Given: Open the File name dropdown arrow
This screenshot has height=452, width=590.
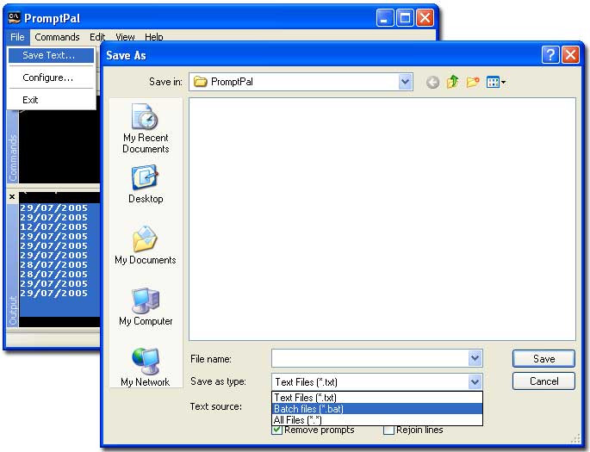Looking at the screenshot, I should [475, 358].
